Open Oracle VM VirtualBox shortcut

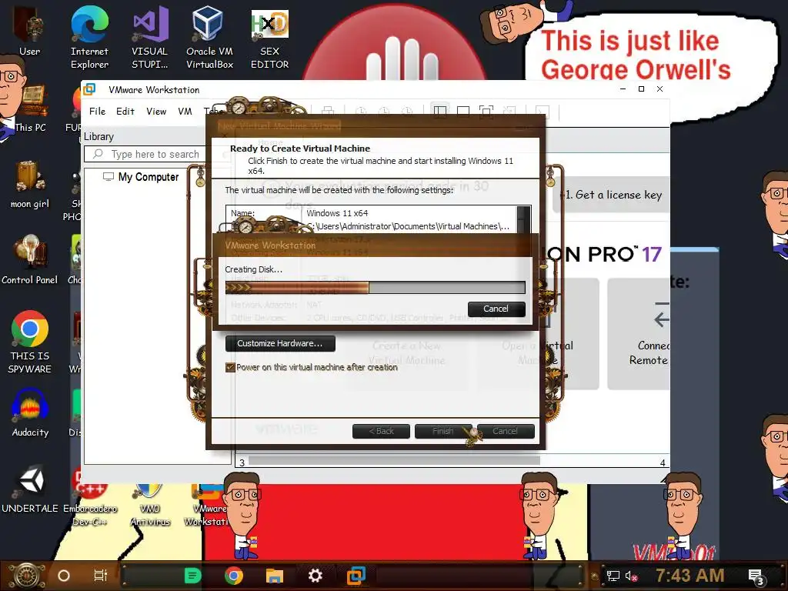pos(209,37)
